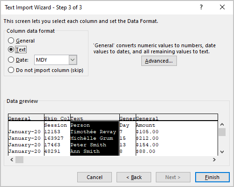Screen dimensions: 234x187
Task: Click day value 15 in Michèlle Grum row
Action: coord(123,138)
